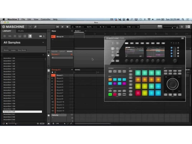Select sample Accordion 1 C1
This screenshot has height=144, width=192.
point(22,71)
